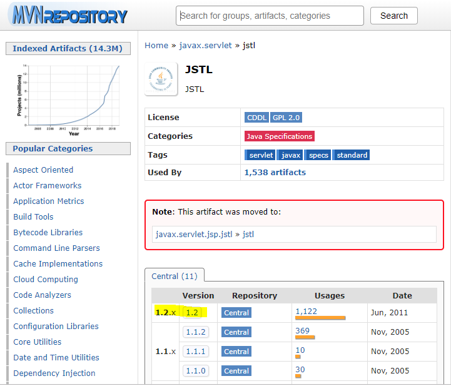
Task: Open Command Line Parsers category
Action: pyautogui.click(x=57, y=248)
